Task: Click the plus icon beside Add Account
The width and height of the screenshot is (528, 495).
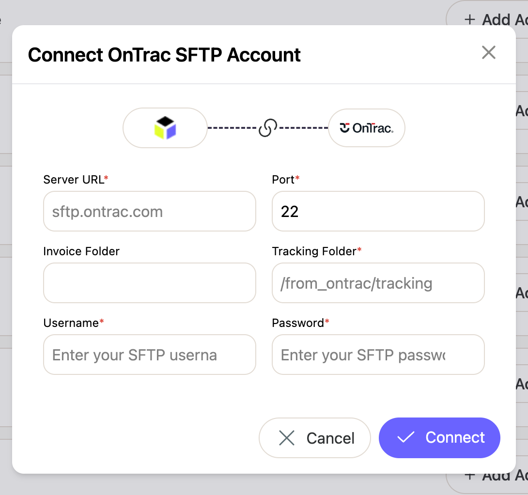Action: 470,19
